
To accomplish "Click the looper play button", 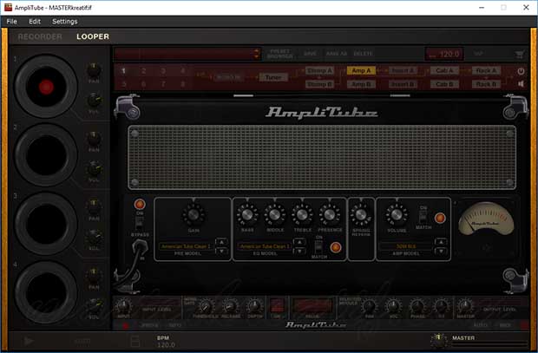I will 29,341.
